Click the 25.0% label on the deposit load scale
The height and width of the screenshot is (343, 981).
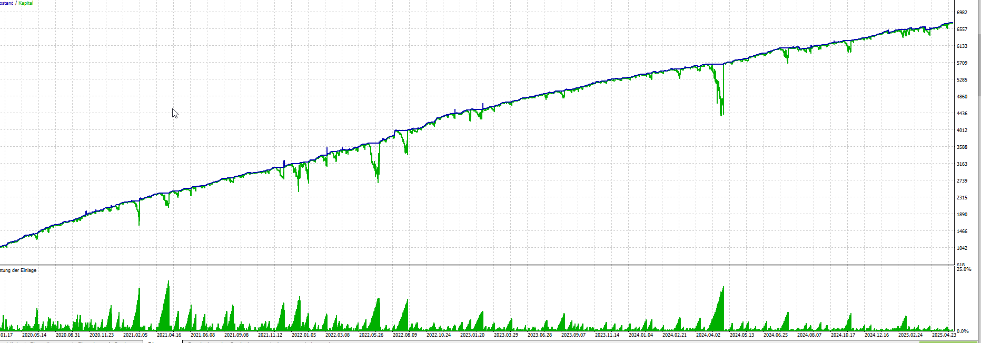pyautogui.click(x=964, y=269)
